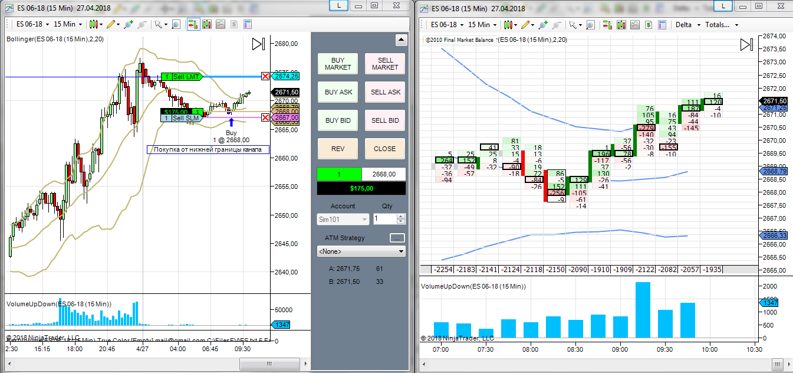Jump to latest bar in left chart
This screenshot has height=373, width=793.
tap(258, 44)
